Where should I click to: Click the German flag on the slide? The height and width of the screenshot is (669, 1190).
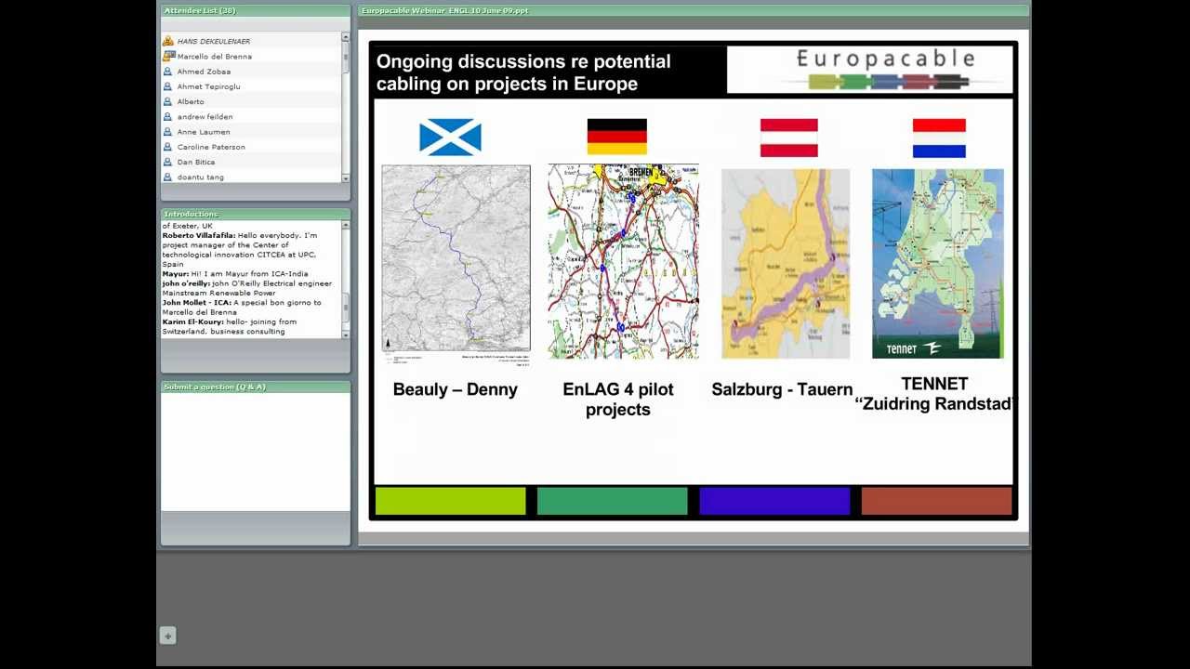click(x=616, y=137)
